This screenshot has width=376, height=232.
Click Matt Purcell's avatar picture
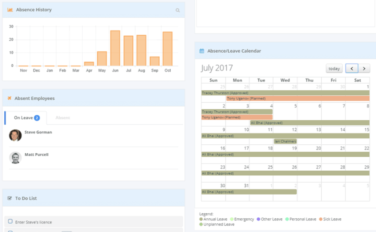15,158
